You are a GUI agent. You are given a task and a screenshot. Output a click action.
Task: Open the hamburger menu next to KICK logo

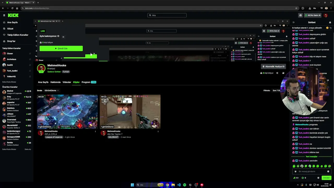[x=4, y=15]
